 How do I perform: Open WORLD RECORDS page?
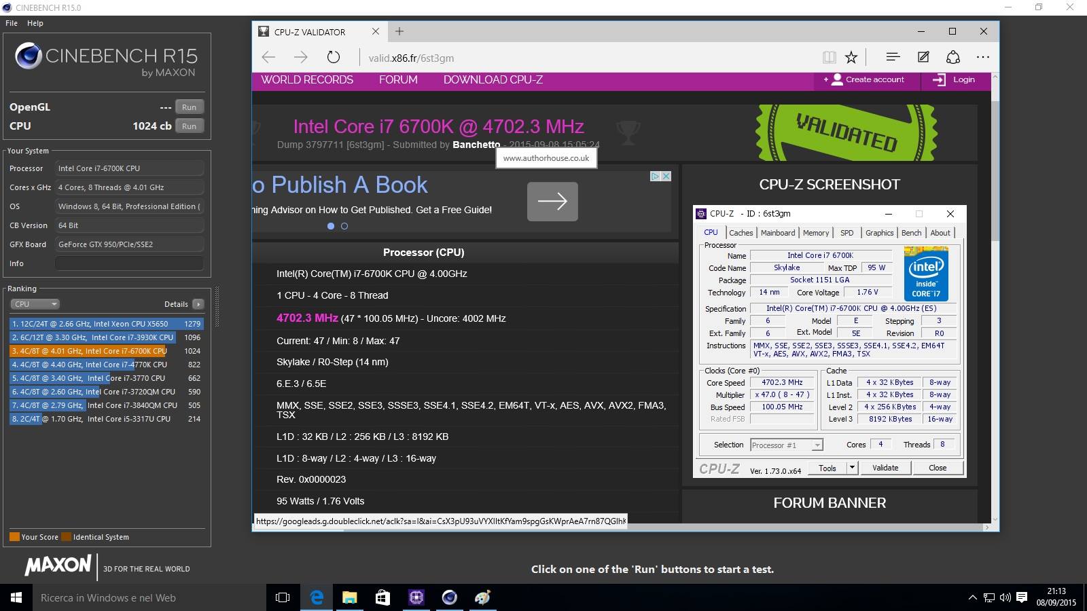tap(307, 80)
